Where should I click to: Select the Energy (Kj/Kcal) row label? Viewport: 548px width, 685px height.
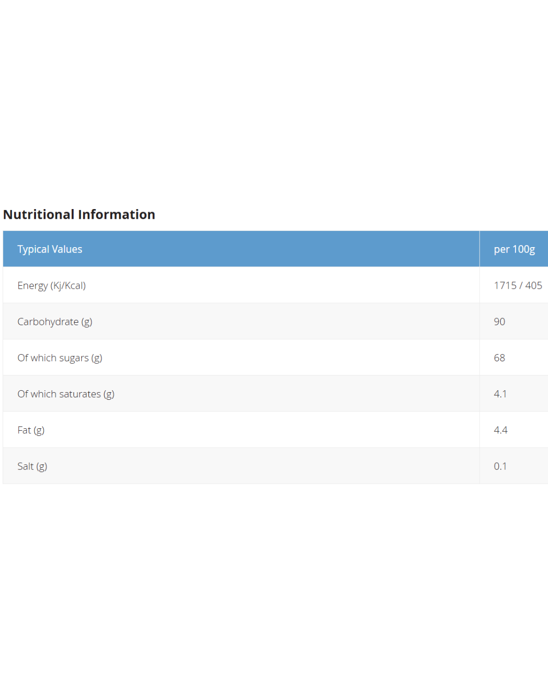pos(51,286)
